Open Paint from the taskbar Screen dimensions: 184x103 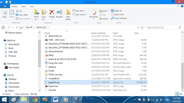tap(14, 100)
